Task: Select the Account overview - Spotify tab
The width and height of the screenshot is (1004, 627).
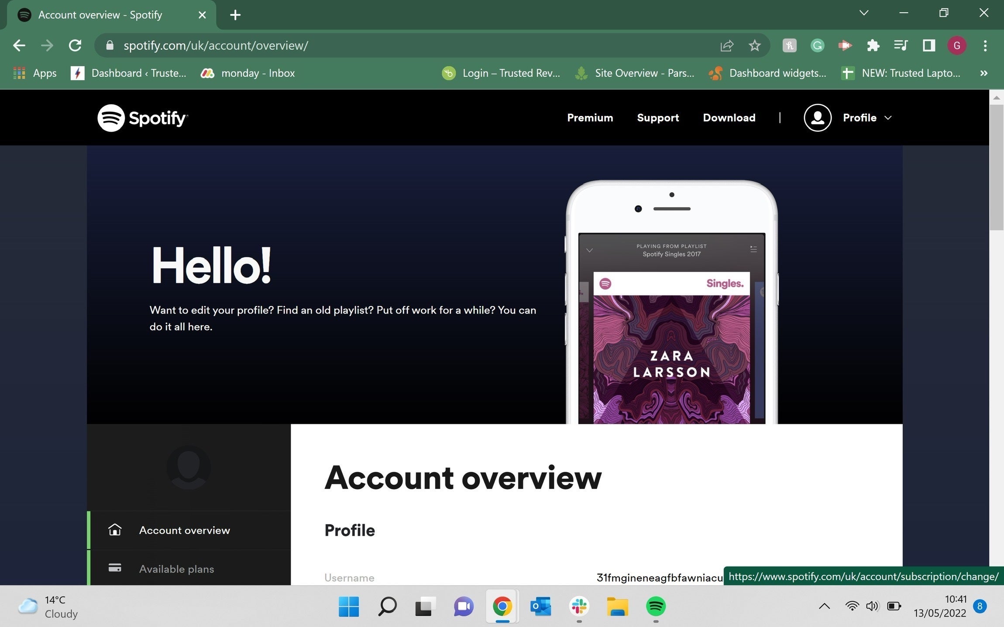Action: point(112,15)
